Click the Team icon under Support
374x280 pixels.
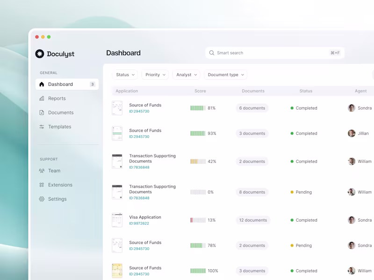pos(42,171)
